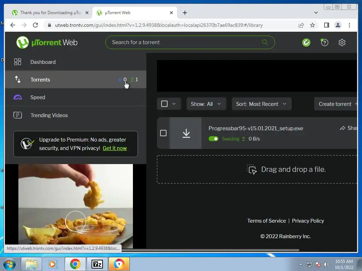Open the settings gear icon

point(342,42)
